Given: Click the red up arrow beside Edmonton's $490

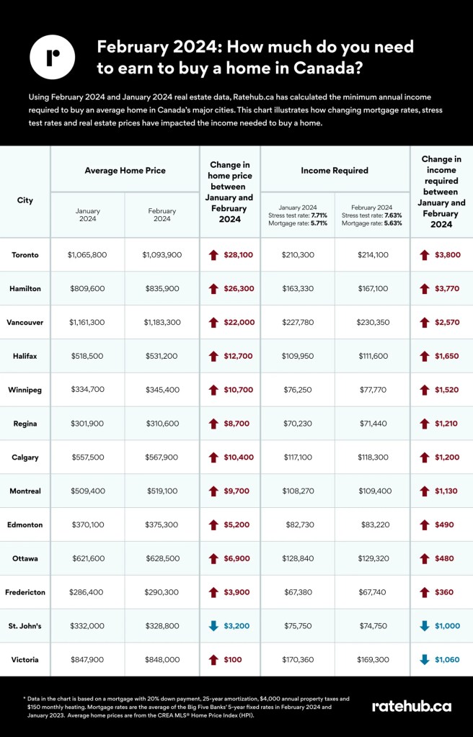Looking at the screenshot, I should (424, 524).
